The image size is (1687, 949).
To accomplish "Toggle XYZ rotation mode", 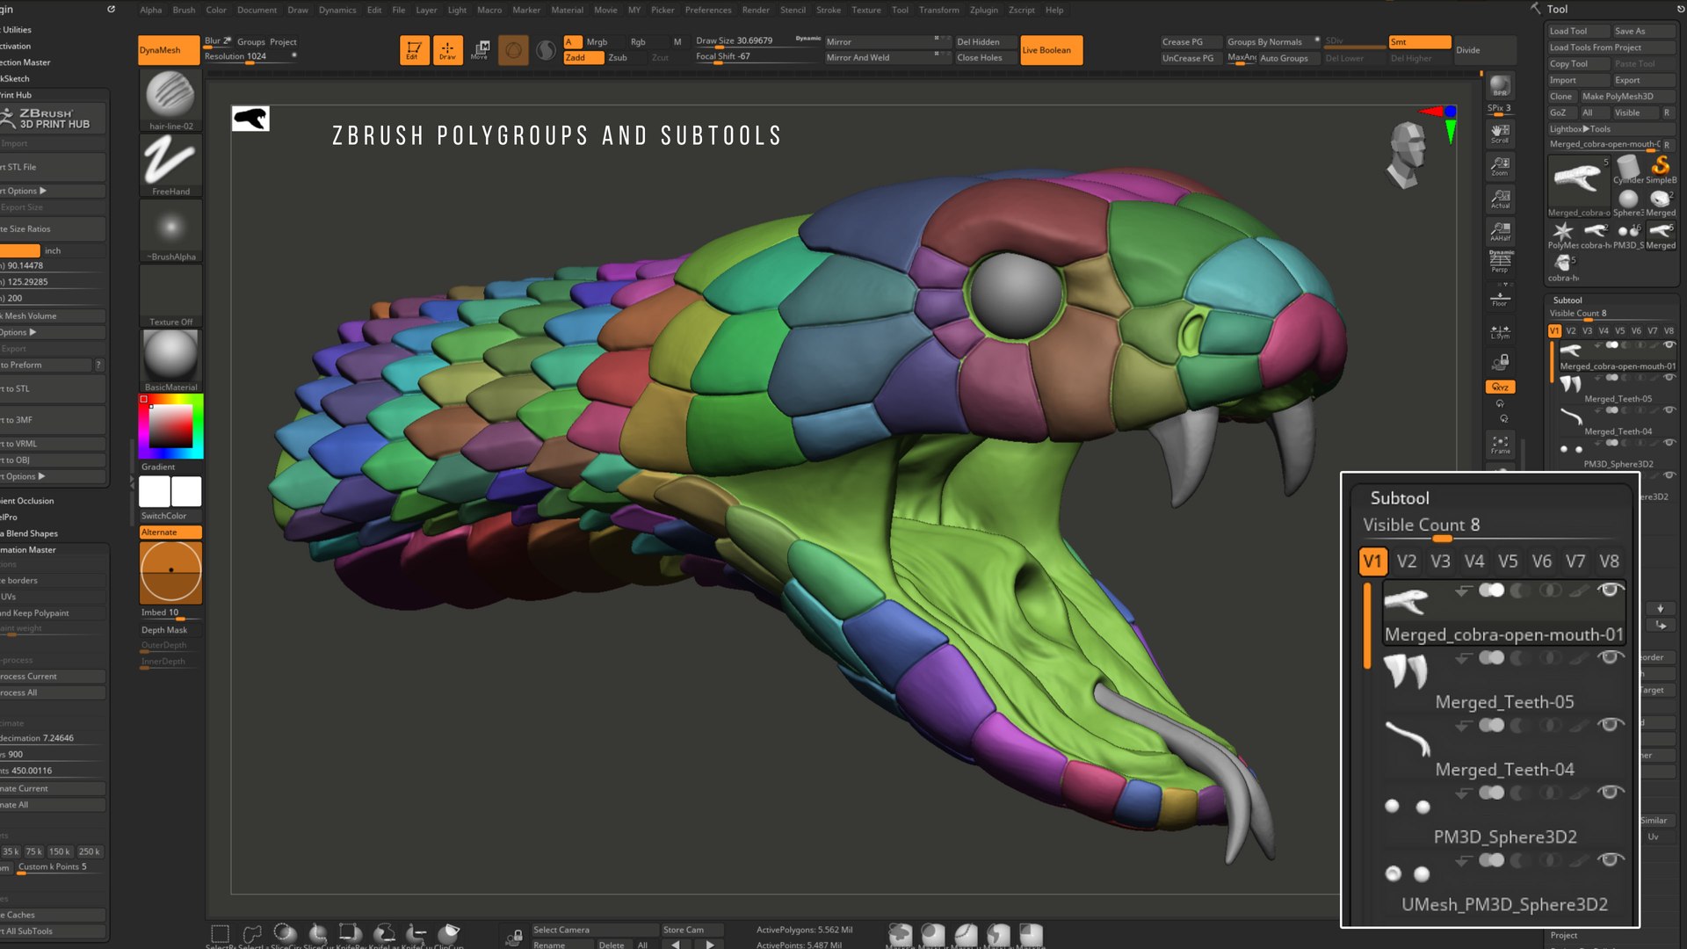I will point(1500,388).
